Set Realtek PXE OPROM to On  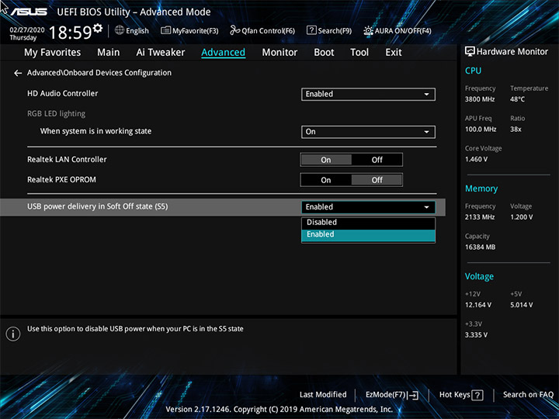coord(326,180)
